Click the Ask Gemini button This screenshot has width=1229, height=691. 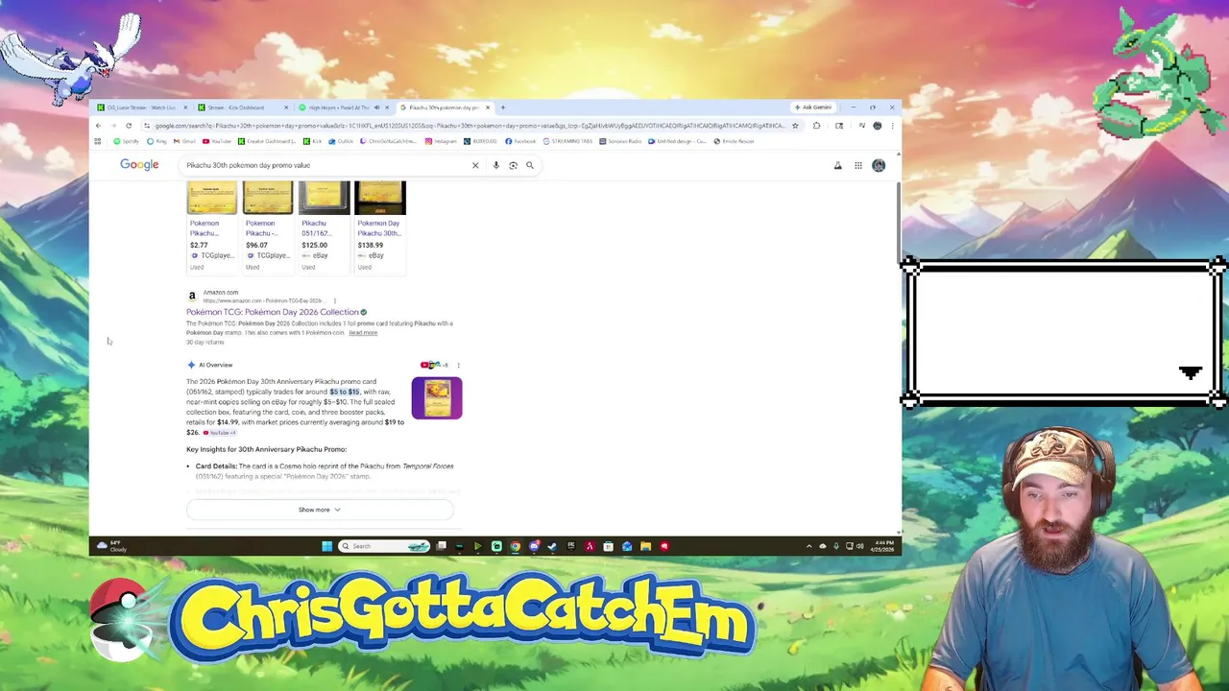pyautogui.click(x=813, y=107)
